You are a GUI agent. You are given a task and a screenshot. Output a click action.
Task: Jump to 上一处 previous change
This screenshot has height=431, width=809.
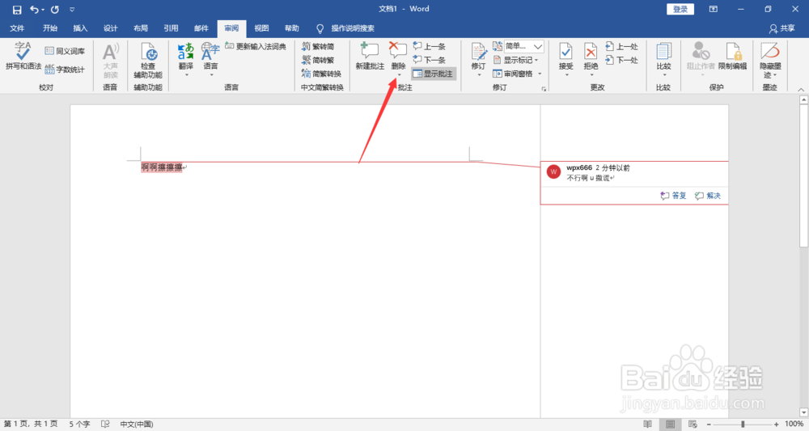point(622,46)
